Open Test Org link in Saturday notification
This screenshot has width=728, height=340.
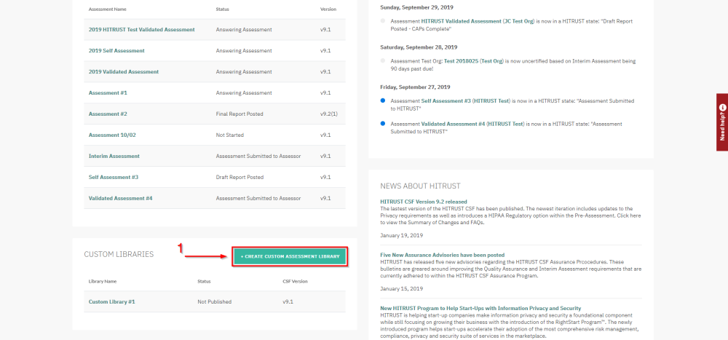(x=491, y=61)
